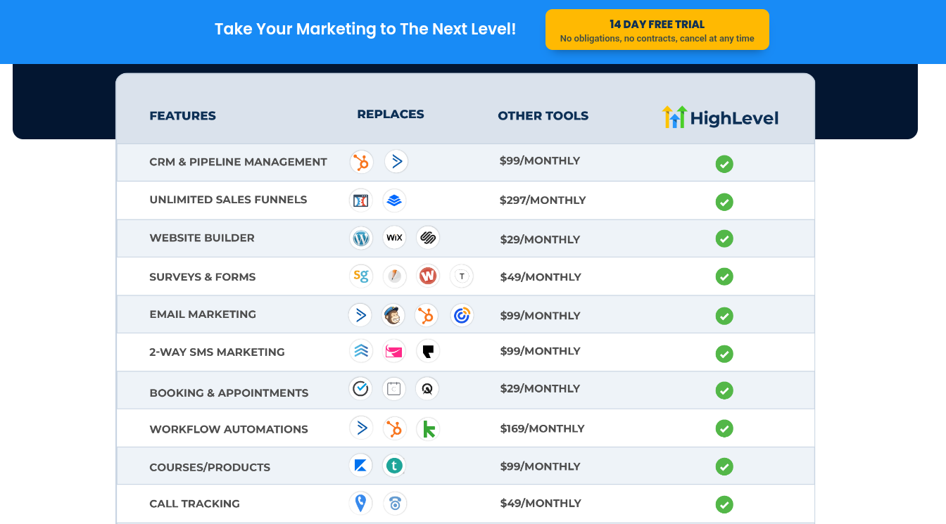
Task: Click the red W Wufoo logo
Action: 428,276
